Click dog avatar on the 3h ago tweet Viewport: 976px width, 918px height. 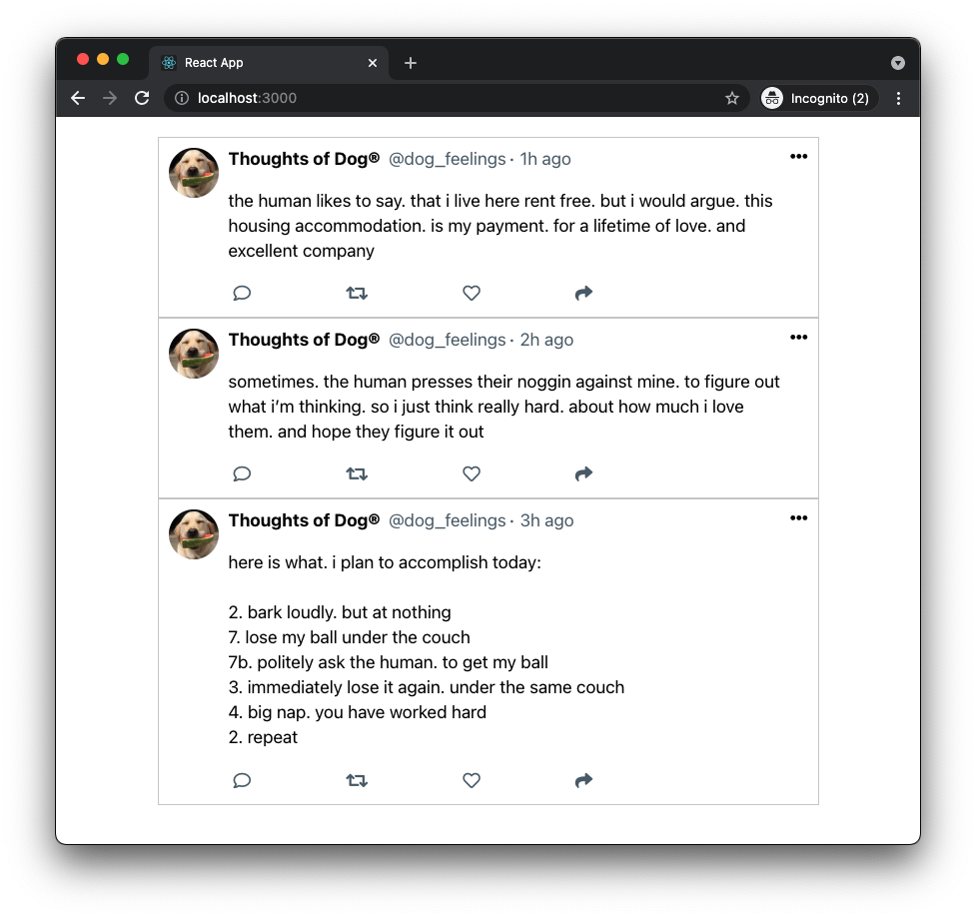click(x=194, y=534)
